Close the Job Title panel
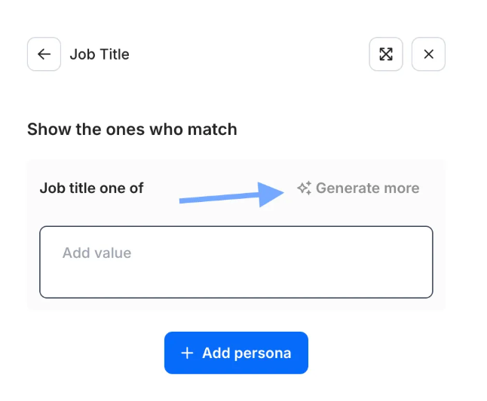The height and width of the screenshot is (401, 487). tap(428, 54)
